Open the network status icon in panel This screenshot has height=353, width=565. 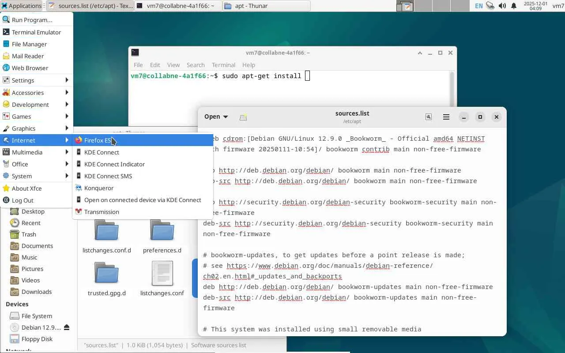490,6
